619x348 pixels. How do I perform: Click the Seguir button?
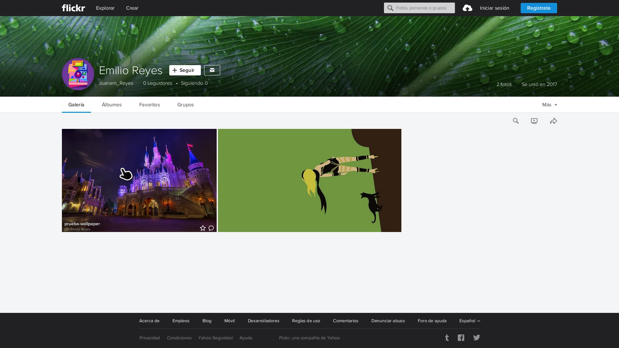(185, 70)
